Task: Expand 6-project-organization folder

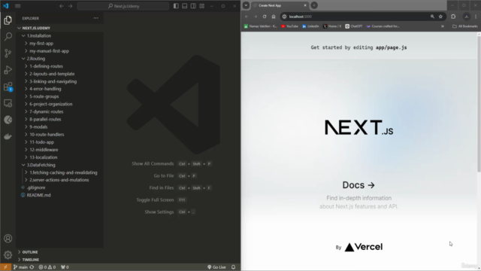Action: [x=59, y=104]
